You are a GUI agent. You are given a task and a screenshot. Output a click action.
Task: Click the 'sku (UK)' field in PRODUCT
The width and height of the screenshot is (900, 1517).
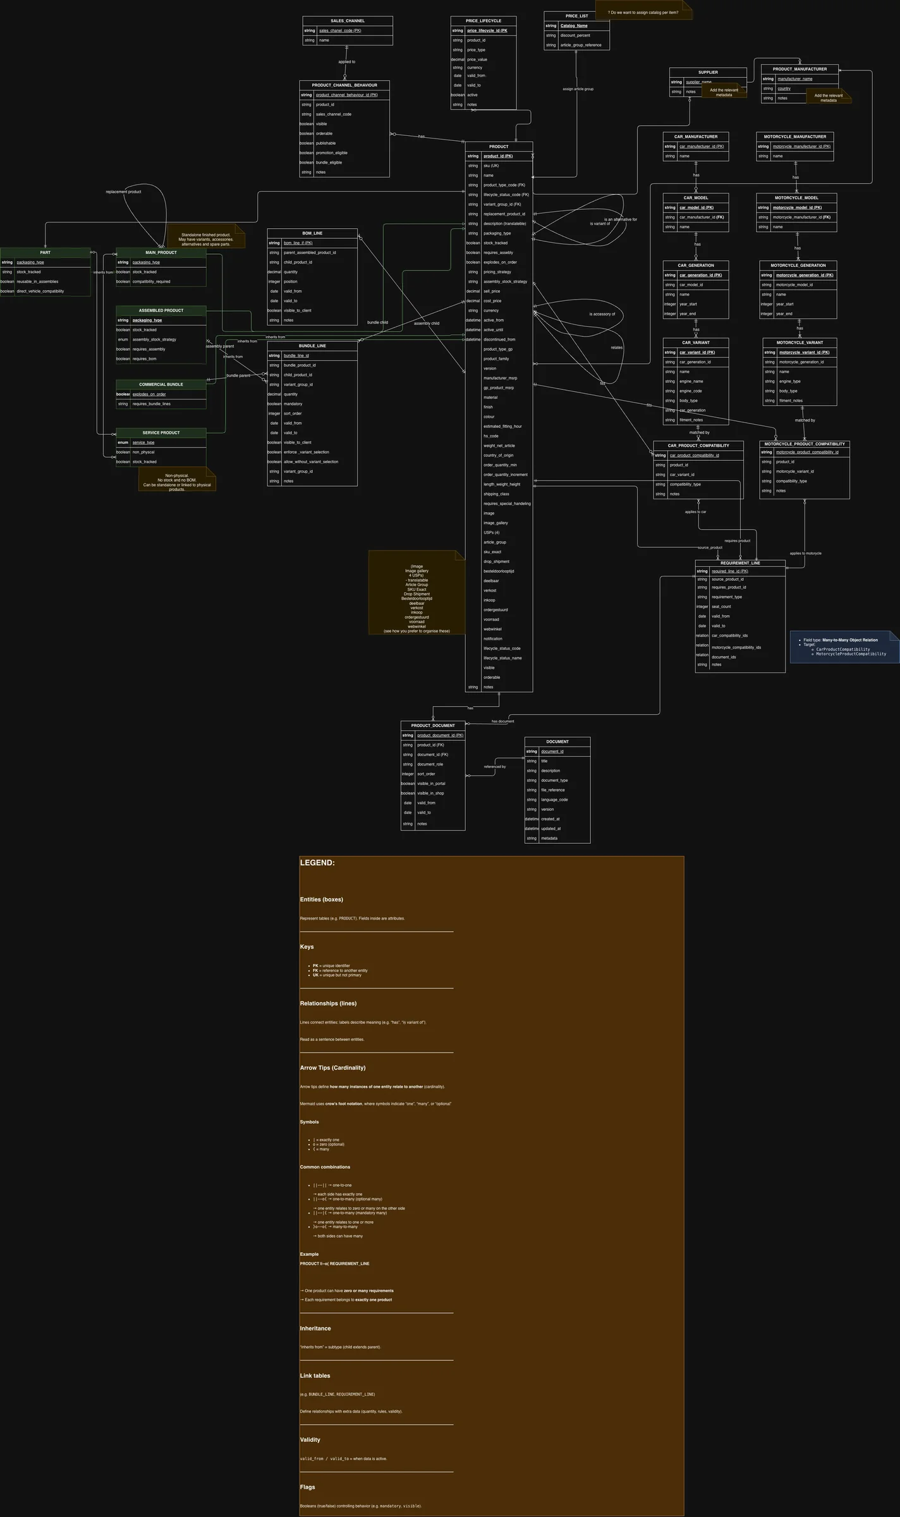499,166
